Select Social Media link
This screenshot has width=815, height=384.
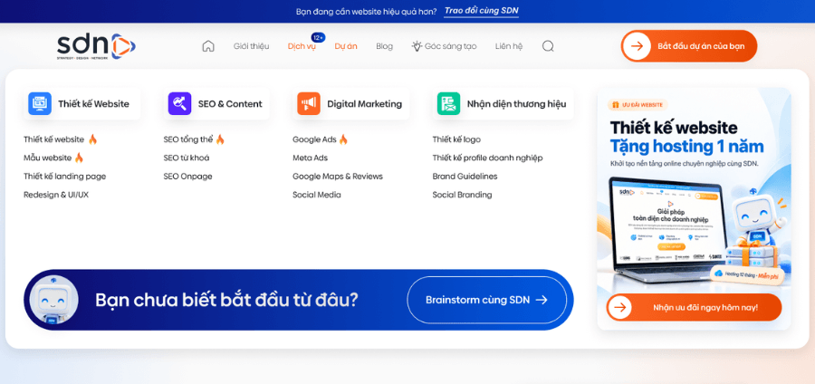pos(317,195)
